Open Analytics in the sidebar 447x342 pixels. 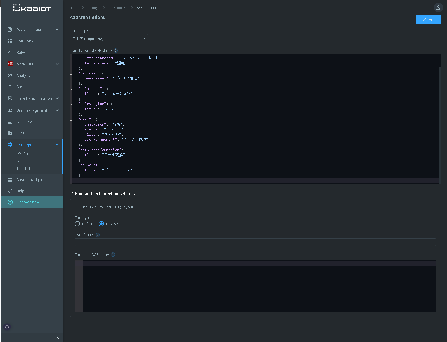[x=24, y=76]
